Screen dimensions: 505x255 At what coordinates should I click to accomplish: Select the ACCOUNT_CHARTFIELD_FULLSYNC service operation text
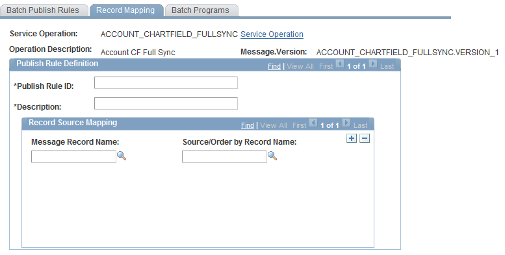(169, 34)
